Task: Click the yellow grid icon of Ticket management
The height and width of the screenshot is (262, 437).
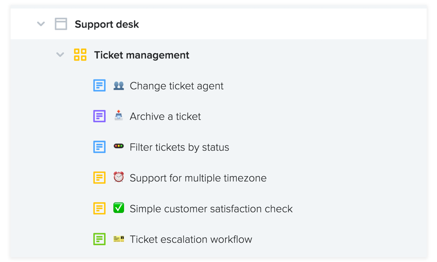Action: tap(80, 54)
